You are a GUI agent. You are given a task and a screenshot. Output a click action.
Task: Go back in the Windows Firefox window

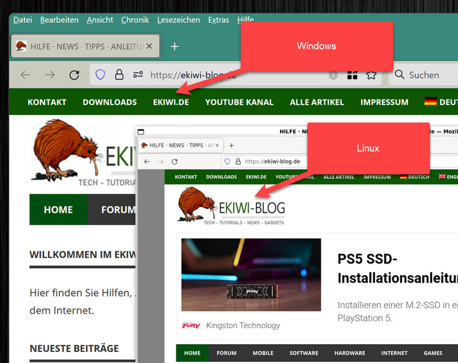tap(25, 75)
